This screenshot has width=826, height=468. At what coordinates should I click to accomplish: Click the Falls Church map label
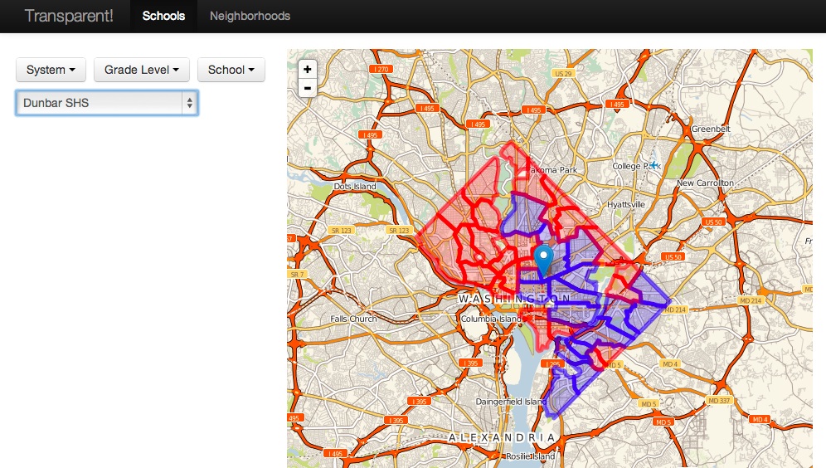pos(353,319)
